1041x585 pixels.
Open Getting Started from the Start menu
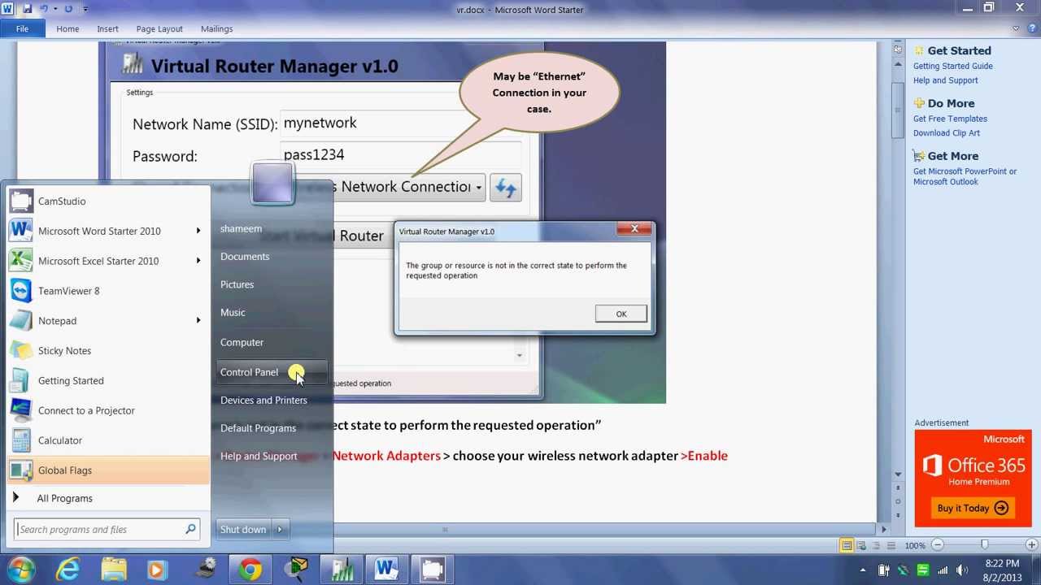108,380
